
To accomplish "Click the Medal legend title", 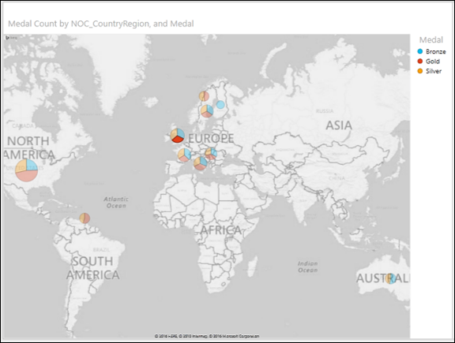I will [x=431, y=39].
